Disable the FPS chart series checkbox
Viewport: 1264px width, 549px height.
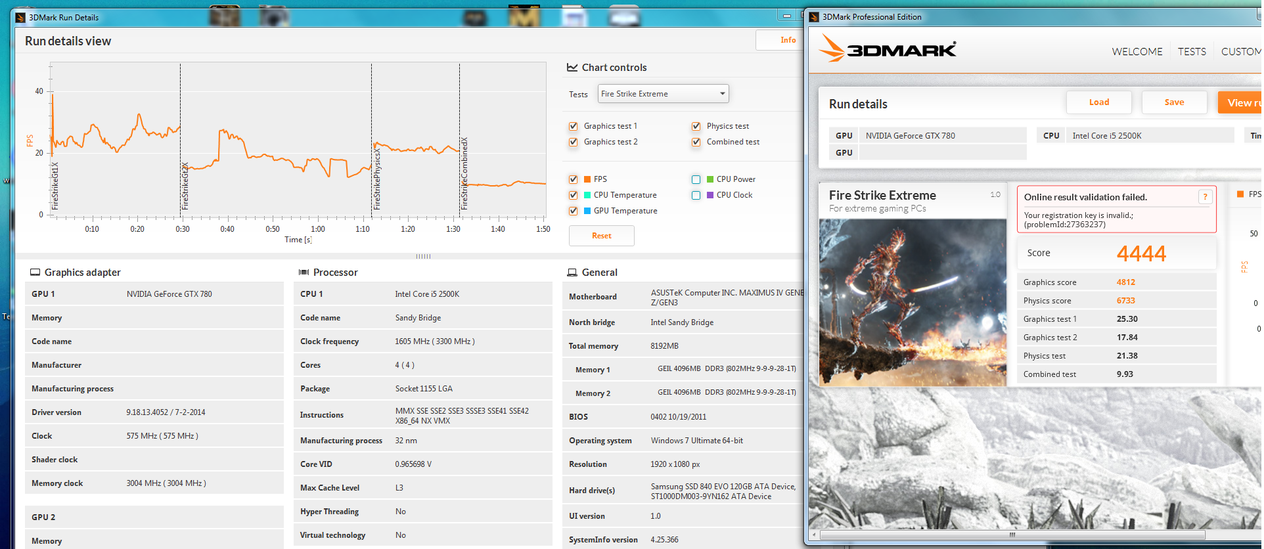(x=574, y=179)
